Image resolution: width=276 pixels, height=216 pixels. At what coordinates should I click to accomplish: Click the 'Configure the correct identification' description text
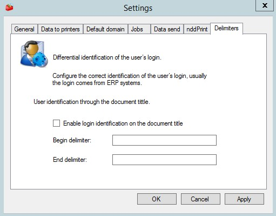130,79
